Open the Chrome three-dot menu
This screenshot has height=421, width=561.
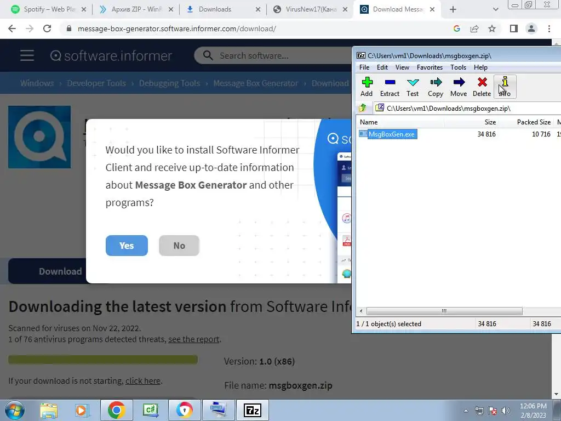(x=549, y=29)
